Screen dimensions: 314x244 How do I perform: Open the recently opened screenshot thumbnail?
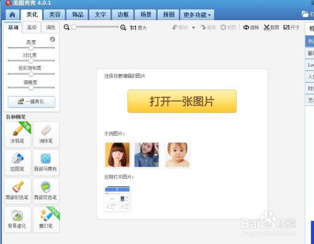click(117, 199)
